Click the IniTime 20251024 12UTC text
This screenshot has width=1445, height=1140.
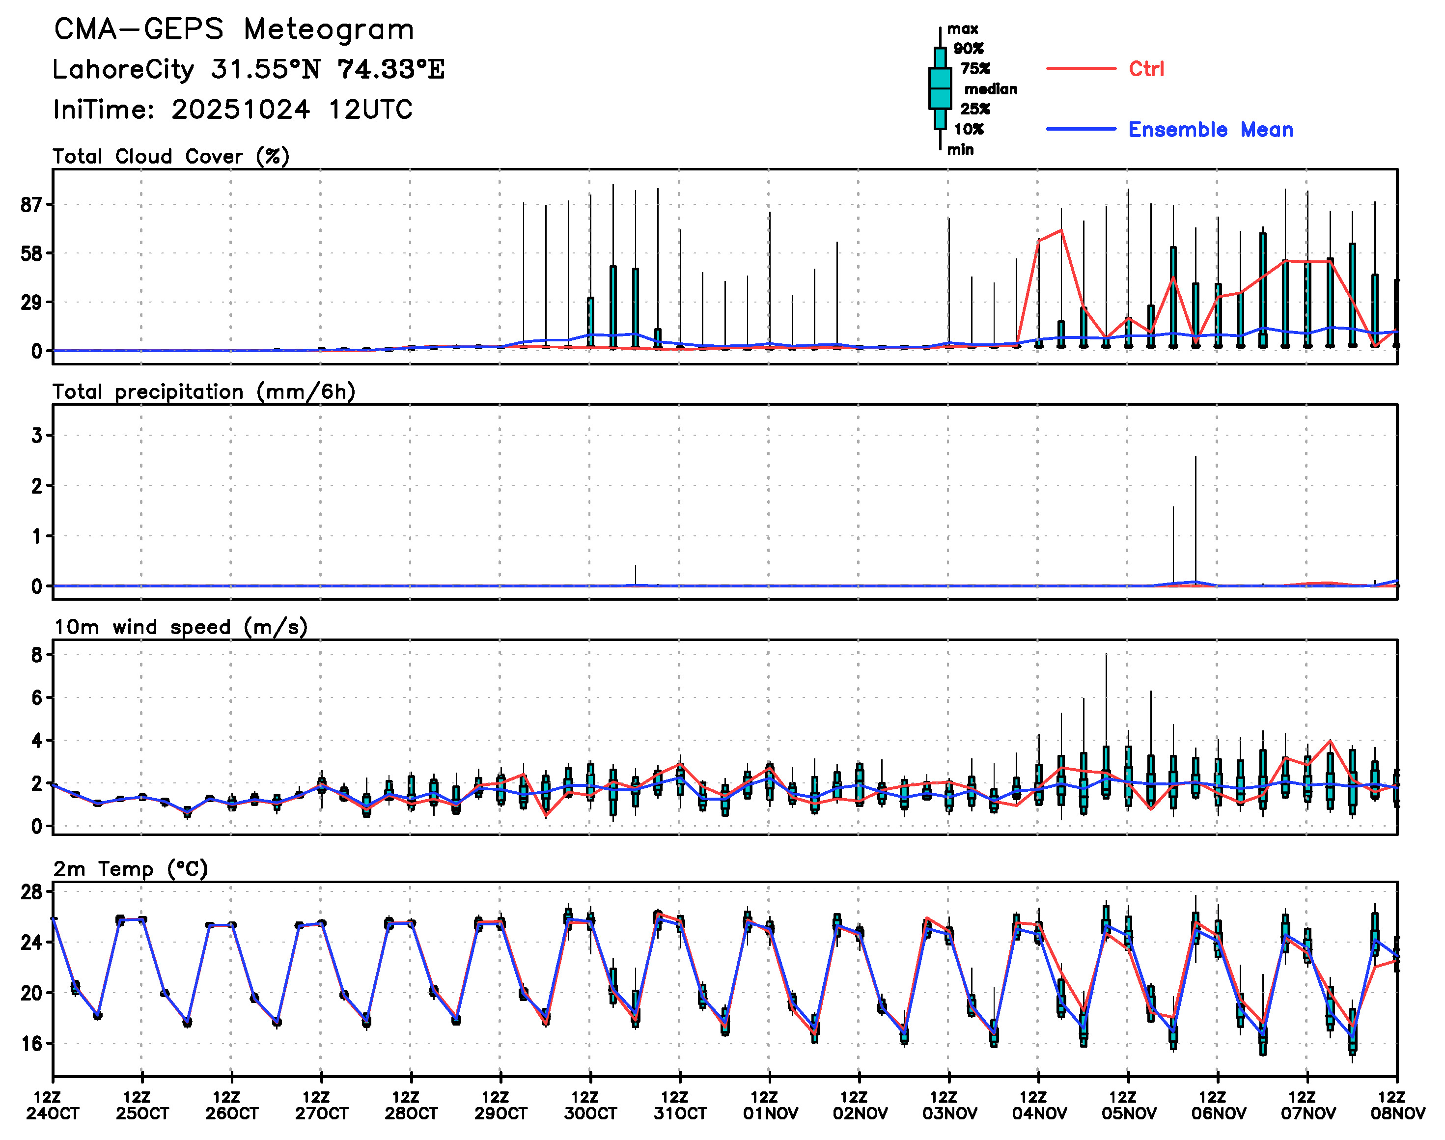[x=233, y=110]
